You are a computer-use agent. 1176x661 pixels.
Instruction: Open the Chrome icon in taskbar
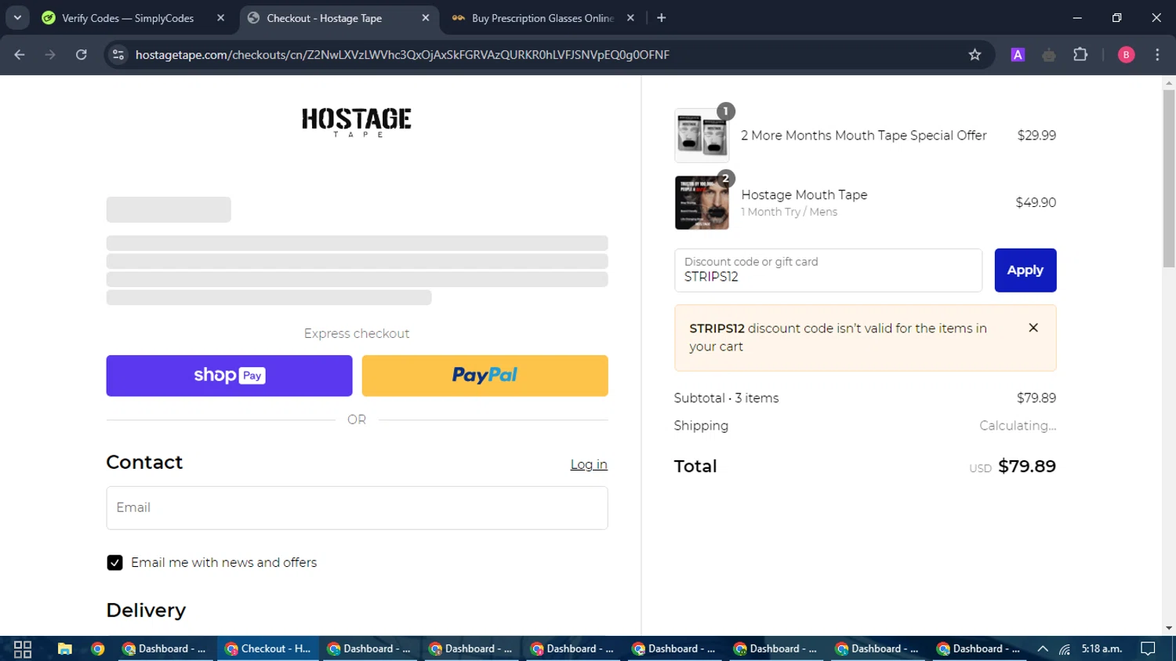coord(98,648)
